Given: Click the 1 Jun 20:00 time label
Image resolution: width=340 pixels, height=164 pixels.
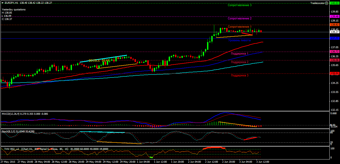Looking at the screenshot, I should 178,162.
